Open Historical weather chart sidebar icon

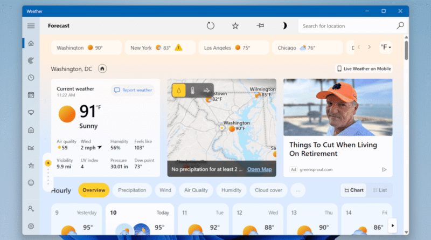click(x=31, y=148)
